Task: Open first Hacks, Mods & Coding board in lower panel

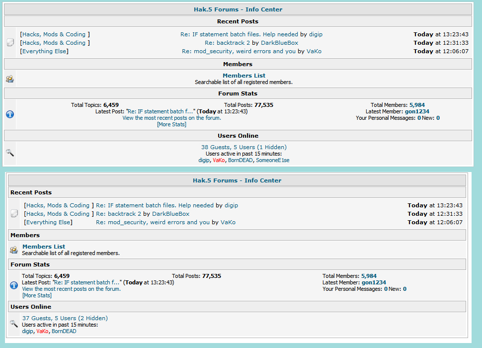Action: [x=58, y=205]
